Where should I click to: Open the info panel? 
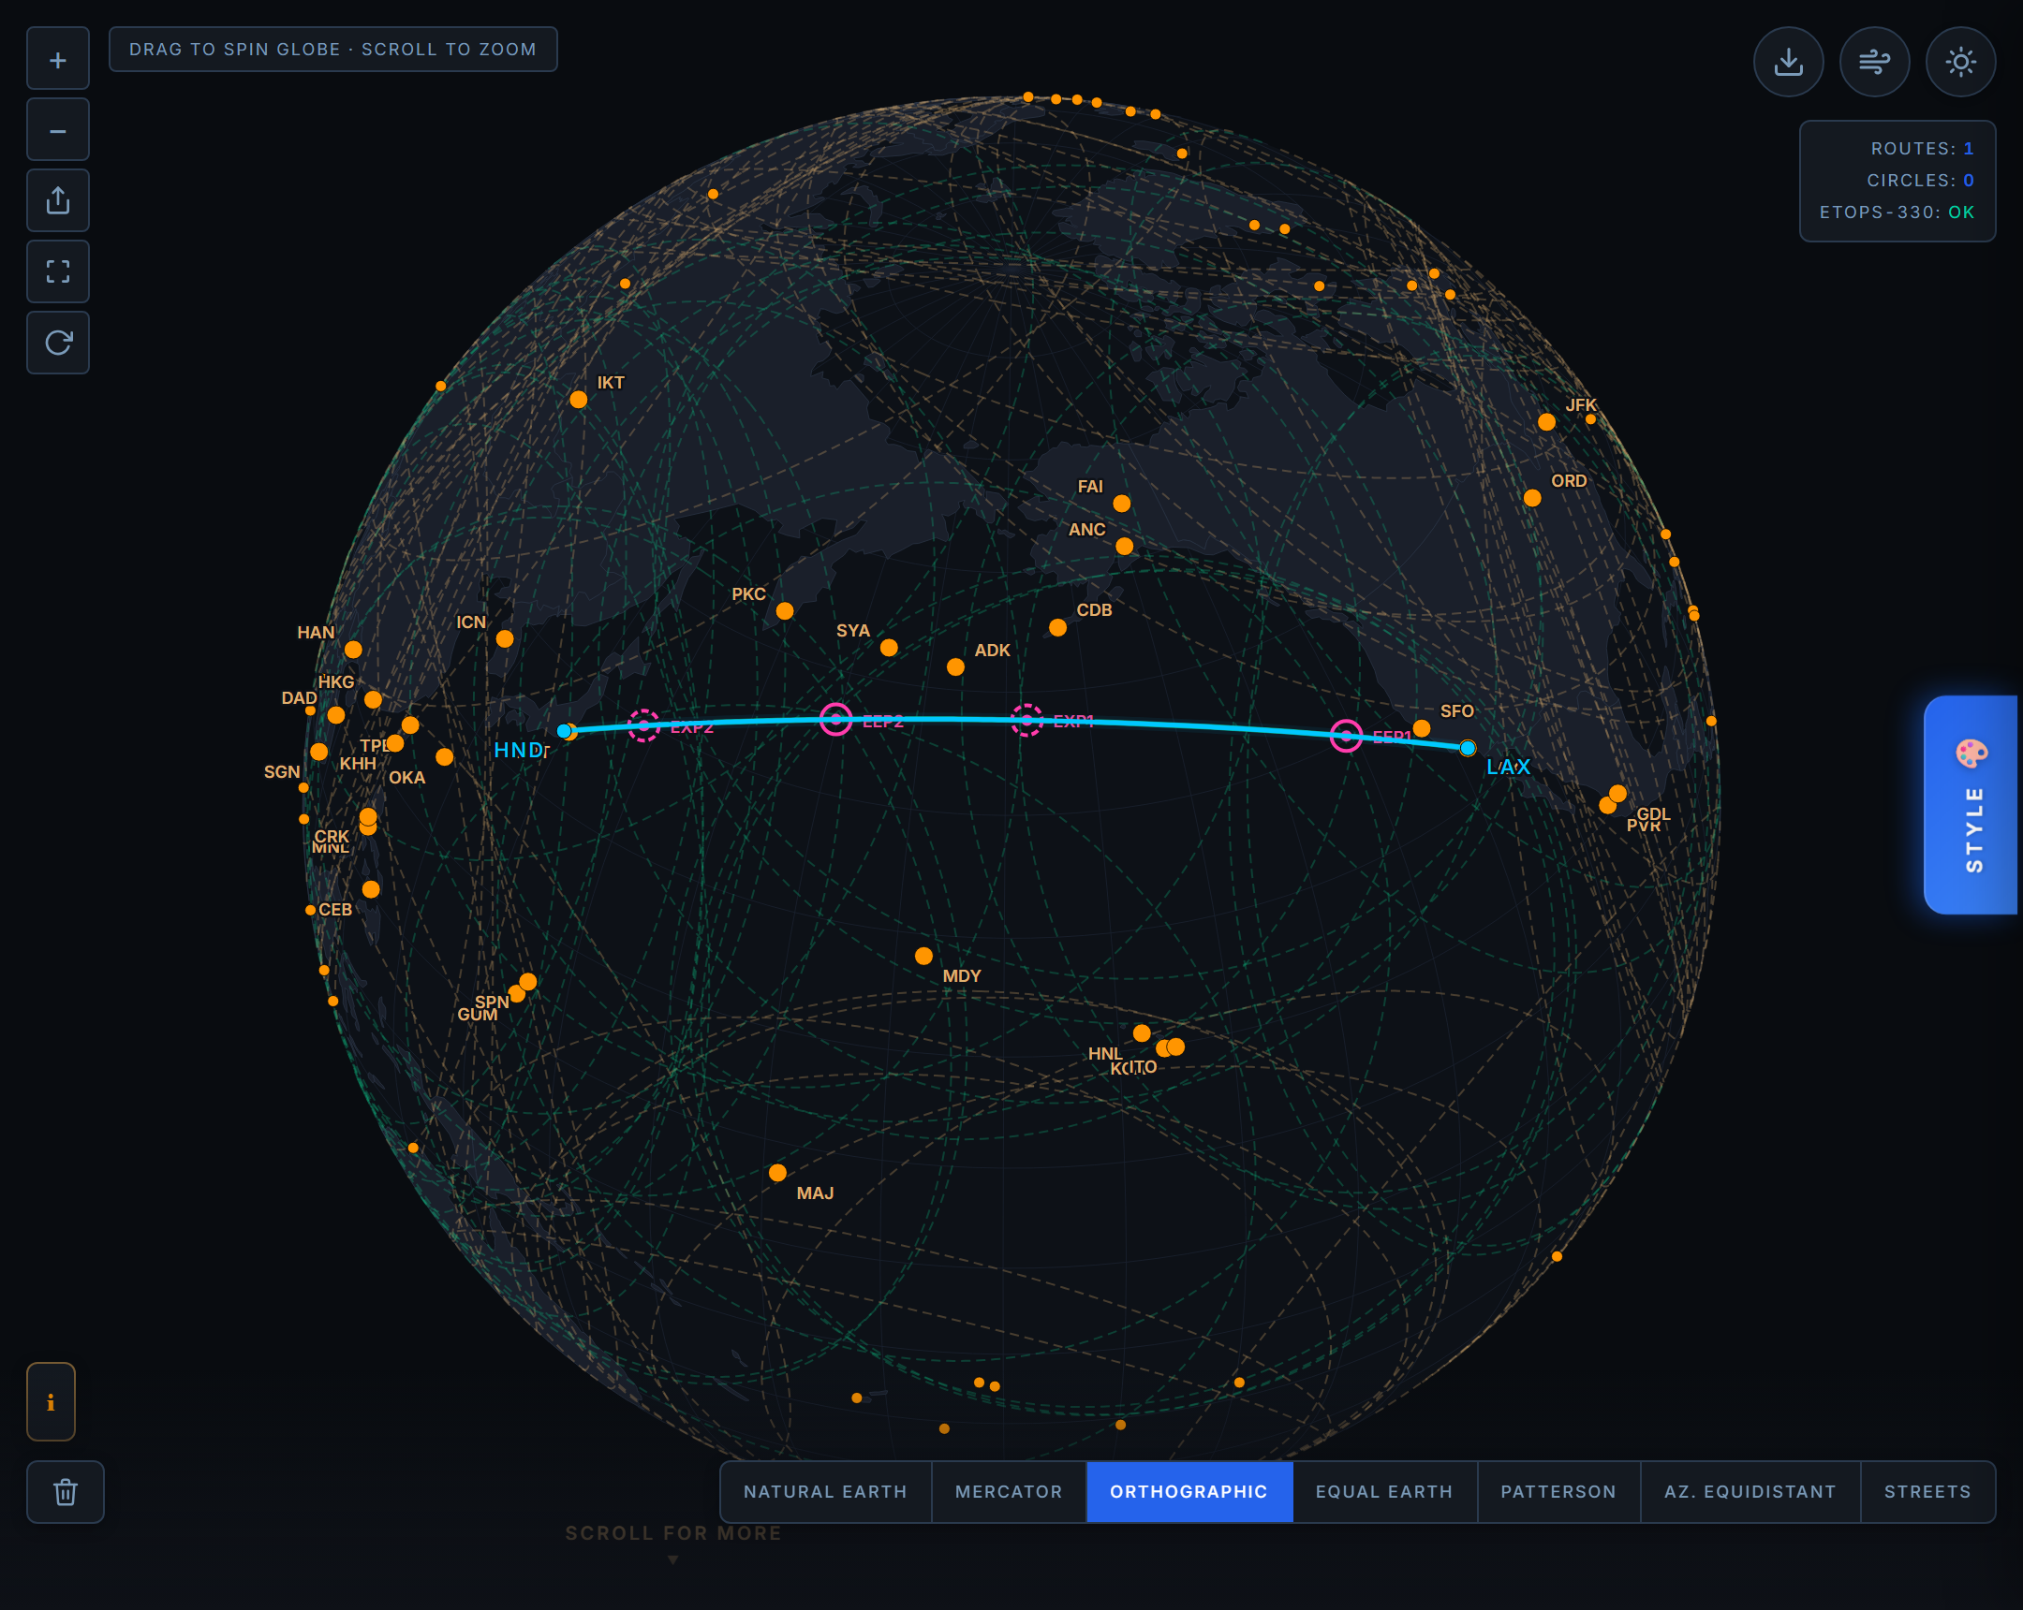tap(51, 1402)
